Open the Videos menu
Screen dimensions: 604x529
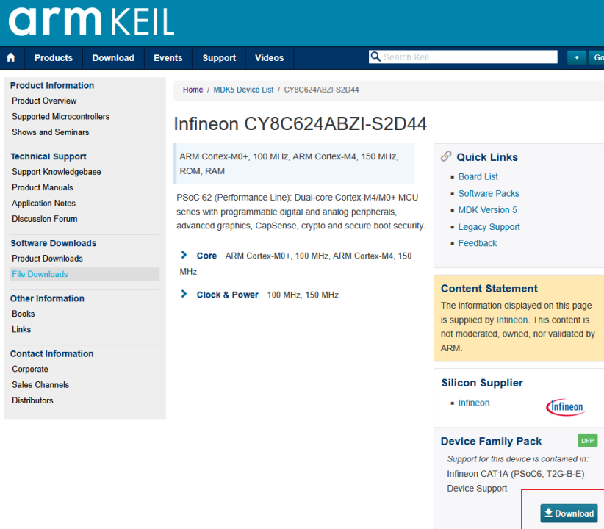point(269,58)
